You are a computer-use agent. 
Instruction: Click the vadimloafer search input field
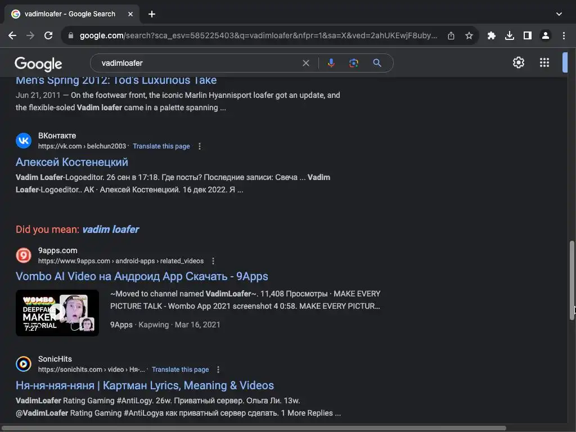point(199,63)
